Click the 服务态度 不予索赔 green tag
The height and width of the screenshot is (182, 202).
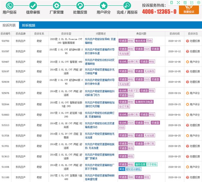click(146, 164)
